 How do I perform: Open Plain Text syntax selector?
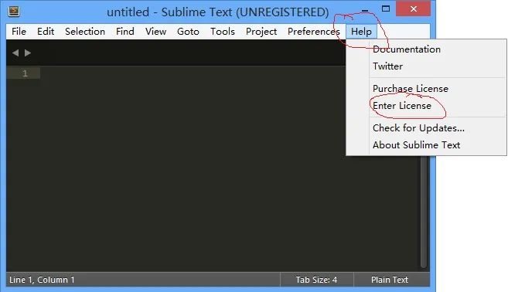390,280
